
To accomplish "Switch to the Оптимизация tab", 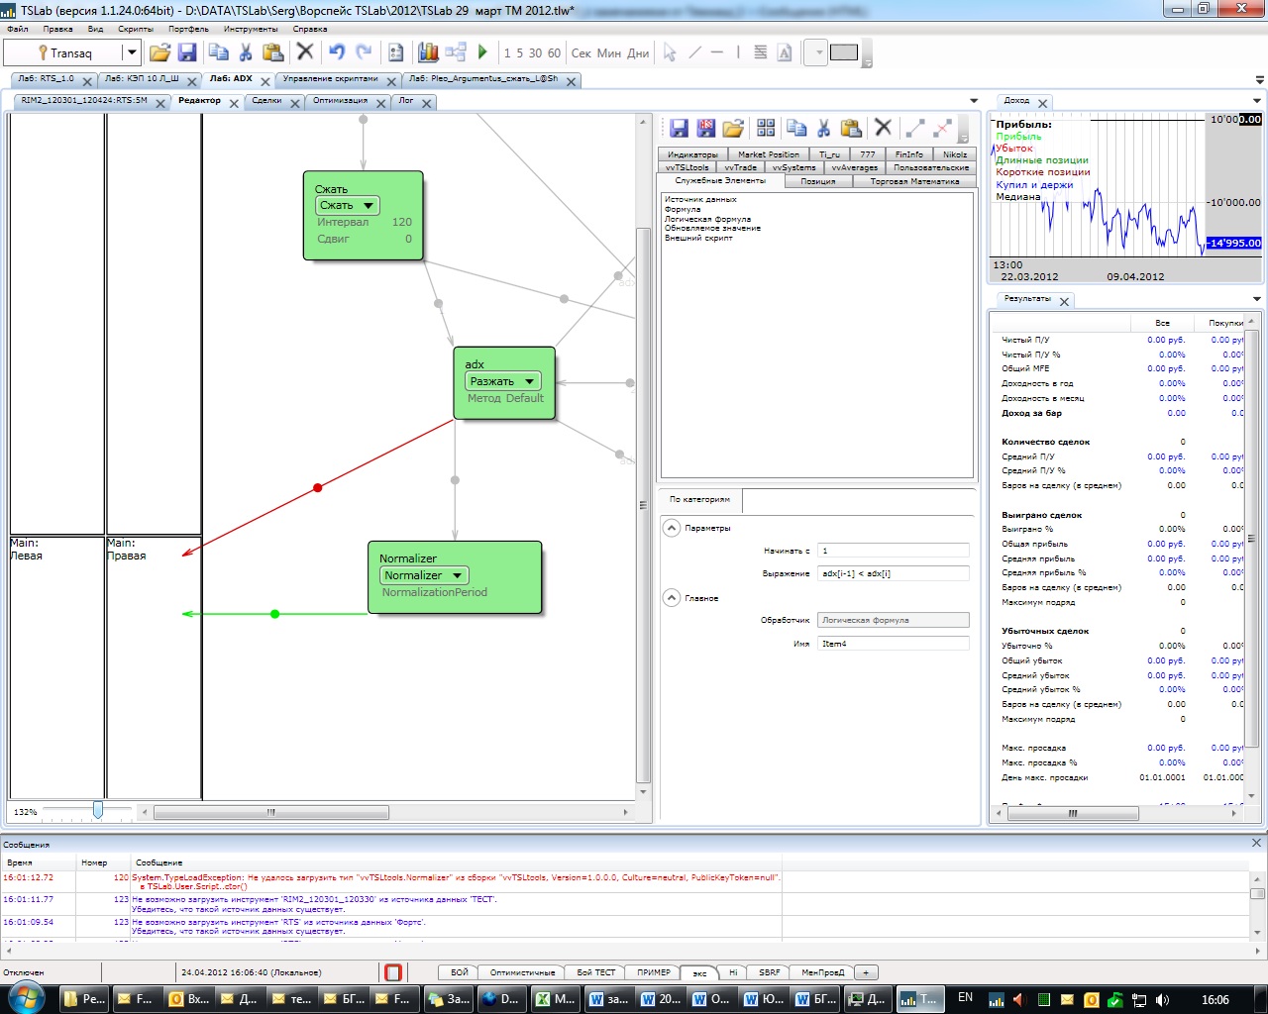I will tap(340, 101).
